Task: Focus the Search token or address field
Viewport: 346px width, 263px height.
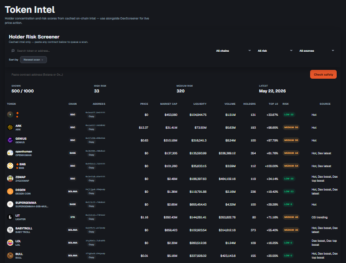Action: [x=110, y=51]
